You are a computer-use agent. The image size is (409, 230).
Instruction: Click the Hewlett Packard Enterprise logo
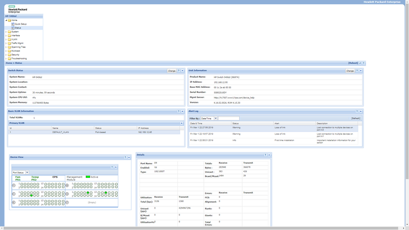[17, 9]
